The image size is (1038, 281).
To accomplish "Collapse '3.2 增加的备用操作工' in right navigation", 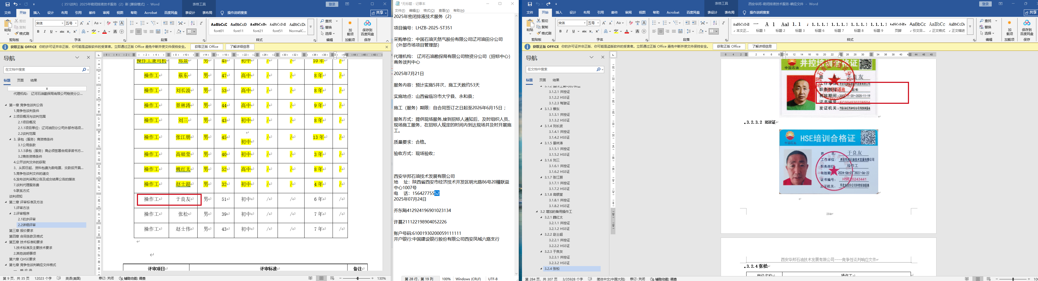I will pyautogui.click(x=537, y=211).
